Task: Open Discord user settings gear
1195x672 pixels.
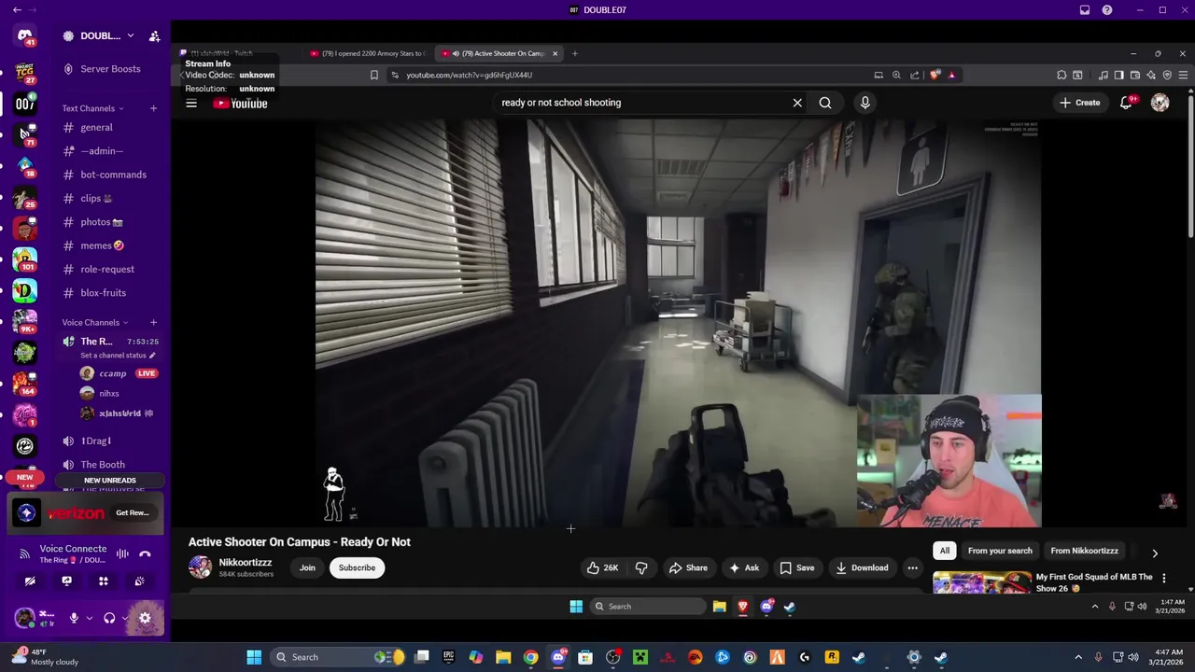Action: point(145,618)
